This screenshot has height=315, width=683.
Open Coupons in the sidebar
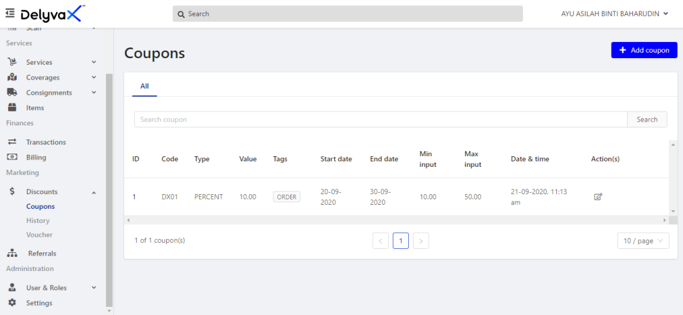point(41,206)
